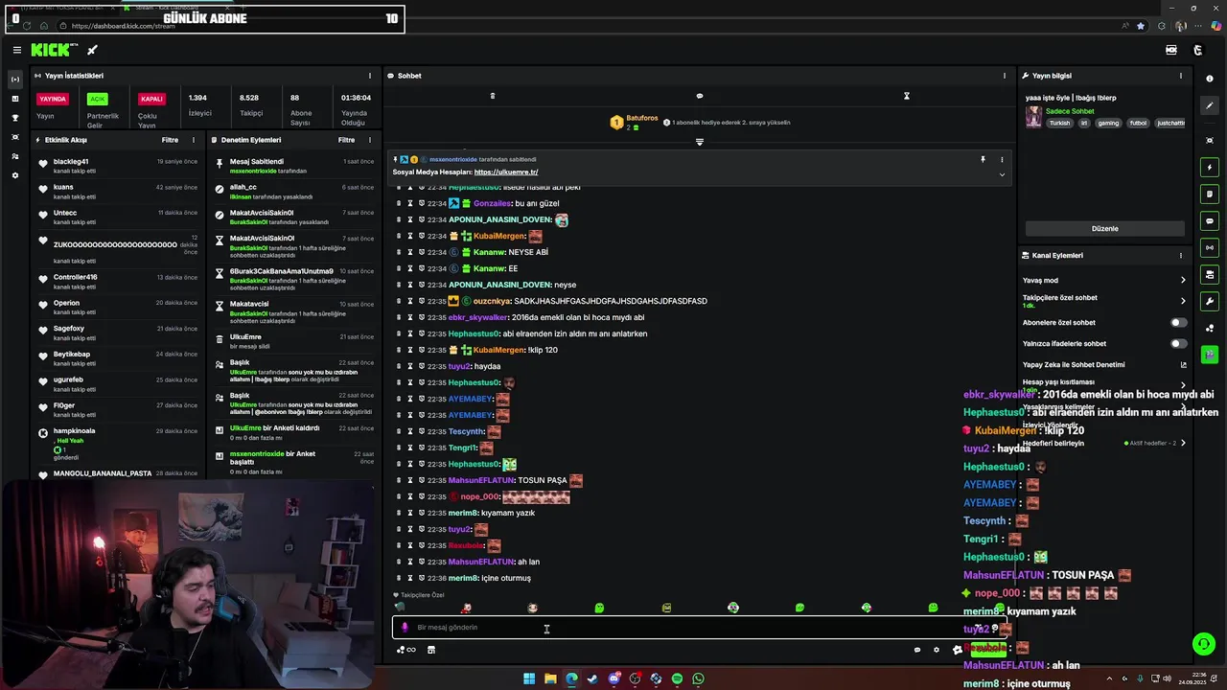This screenshot has height=690, width=1227.
Task: Click allah_cc in moderation actions
Action: (x=243, y=188)
